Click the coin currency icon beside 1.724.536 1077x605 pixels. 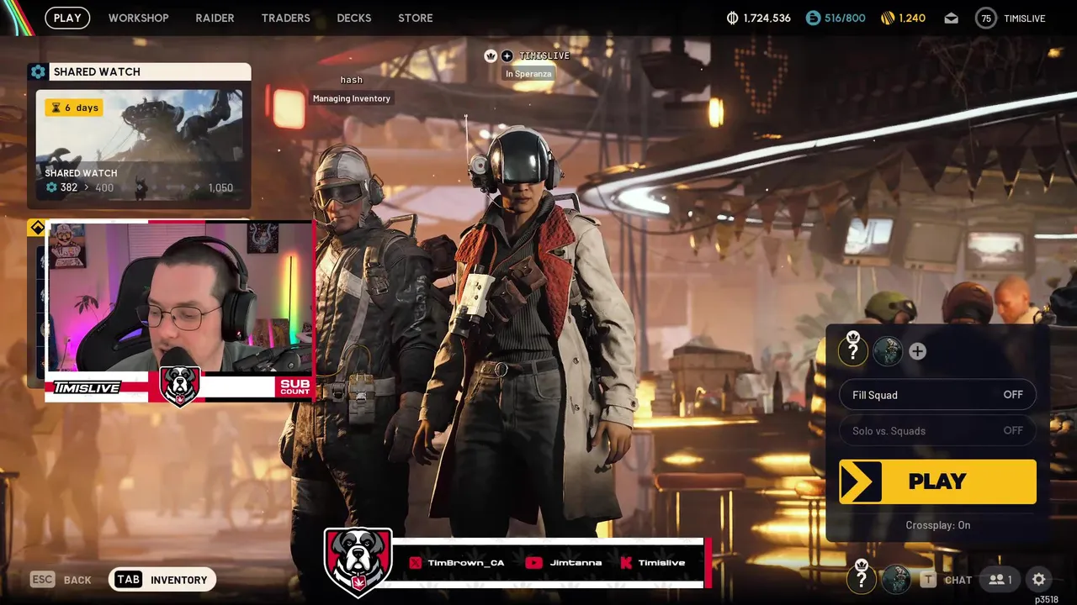pyautogui.click(x=732, y=18)
